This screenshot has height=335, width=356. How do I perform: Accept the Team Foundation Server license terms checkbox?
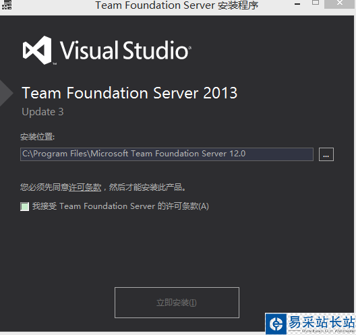[24, 206]
